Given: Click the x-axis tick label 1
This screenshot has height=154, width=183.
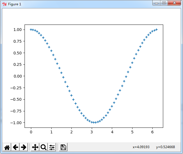Looking at the screenshot, I should pos(51,132).
